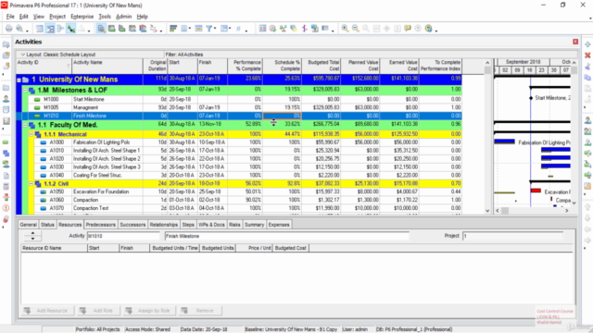Viewport: 593px width, 333px height.
Task: Click the red Delete X icon on right bar
Action: pos(587,55)
